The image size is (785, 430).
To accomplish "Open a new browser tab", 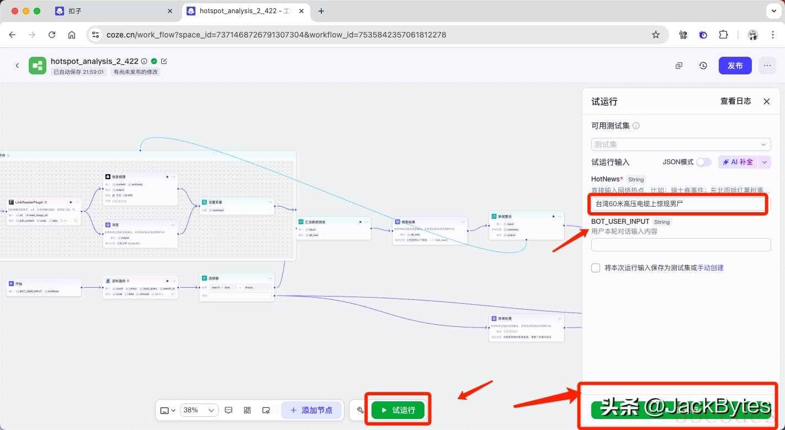I will click(321, 11).
